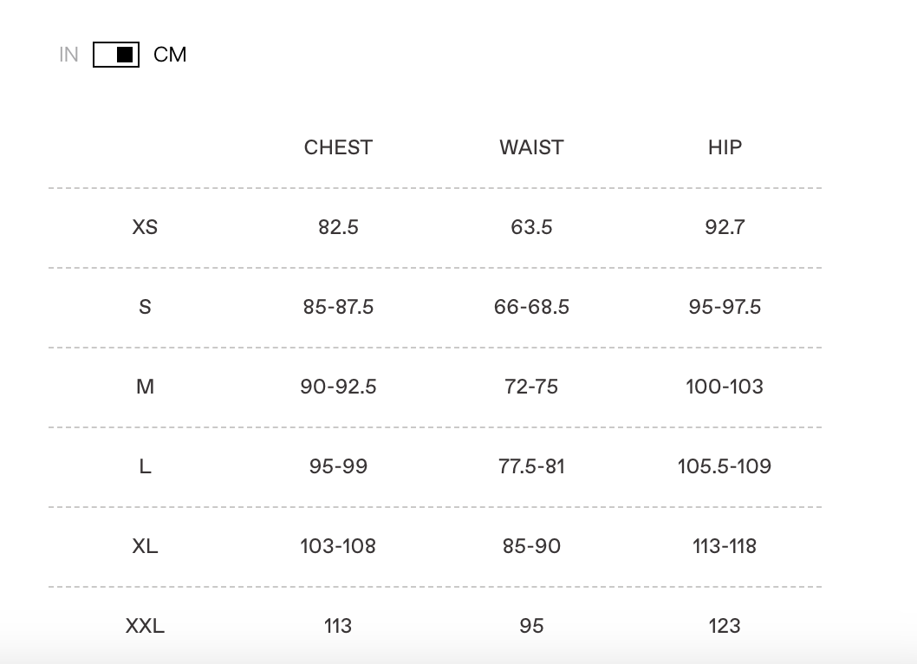Click the HIP column header
917x664 pixels.
pos(725,147)
